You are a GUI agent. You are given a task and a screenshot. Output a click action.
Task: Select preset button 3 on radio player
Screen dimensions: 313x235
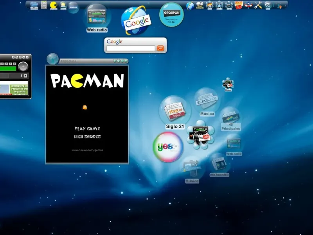6,64
